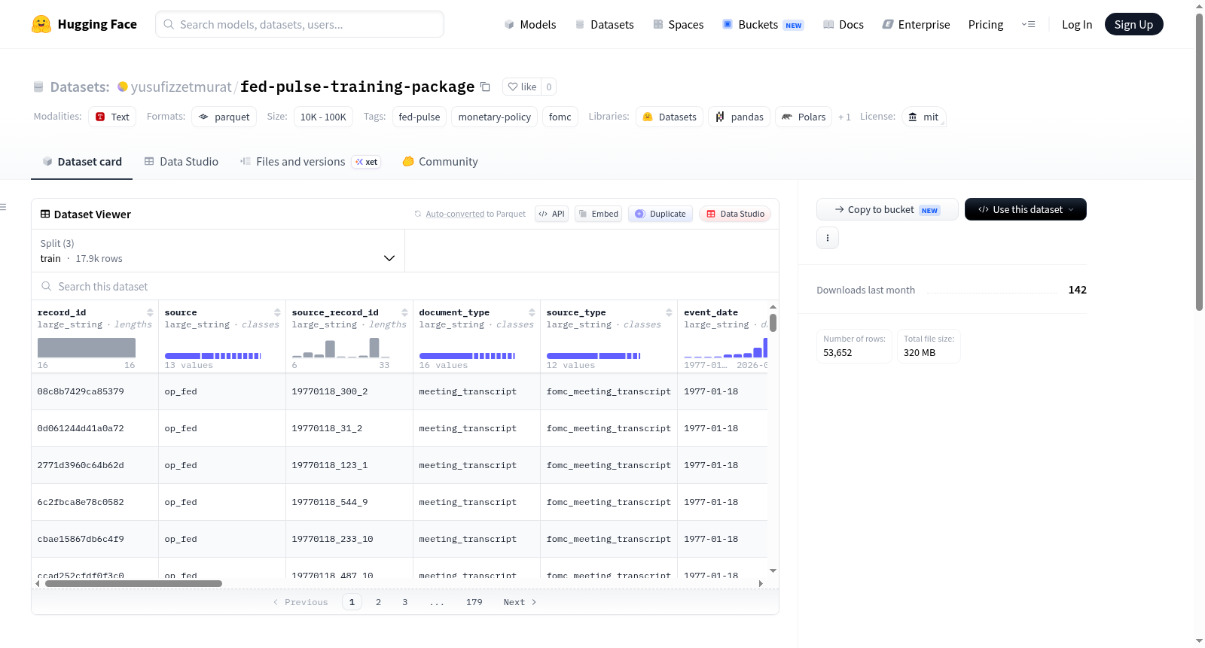Click the page's main vertical scrollbar
Image resolution: width=1205 pixels, height=648 pixels.
(x=1199, y=162)
